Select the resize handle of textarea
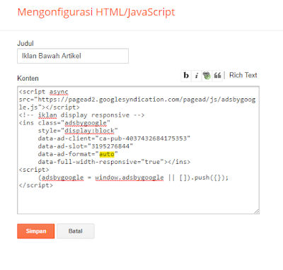 [x=257, y=211]
